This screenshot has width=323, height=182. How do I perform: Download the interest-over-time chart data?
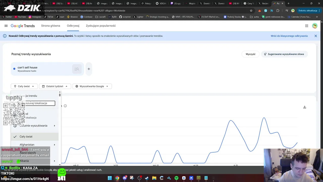click(305, 107)
